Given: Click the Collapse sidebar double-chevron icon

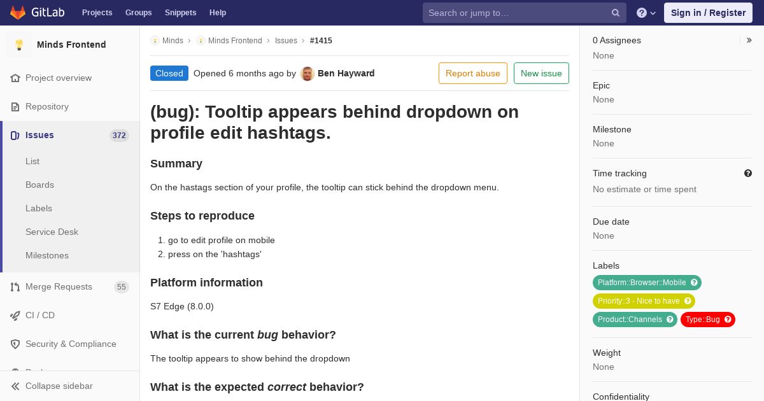Looking at the screenshot, I should (x=15, y=386).
